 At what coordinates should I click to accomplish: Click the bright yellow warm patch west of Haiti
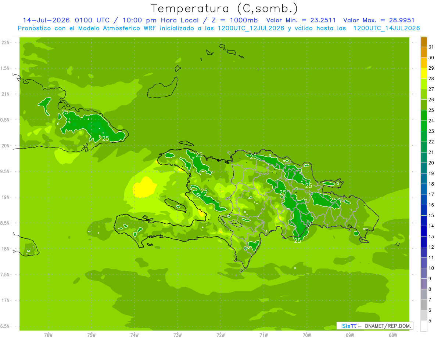click(144, 187)
